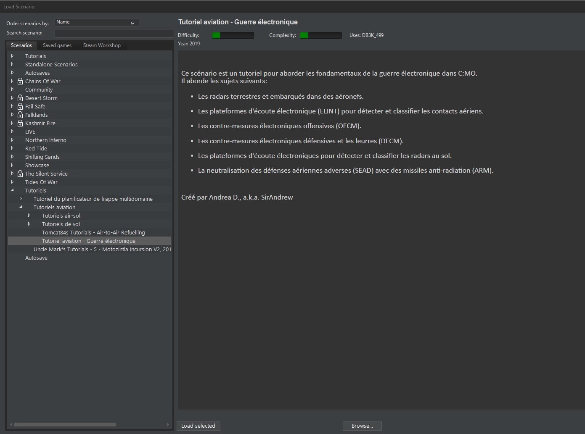
Task: Click the lock icon beside Desert Storm
Action: [20, 98]
